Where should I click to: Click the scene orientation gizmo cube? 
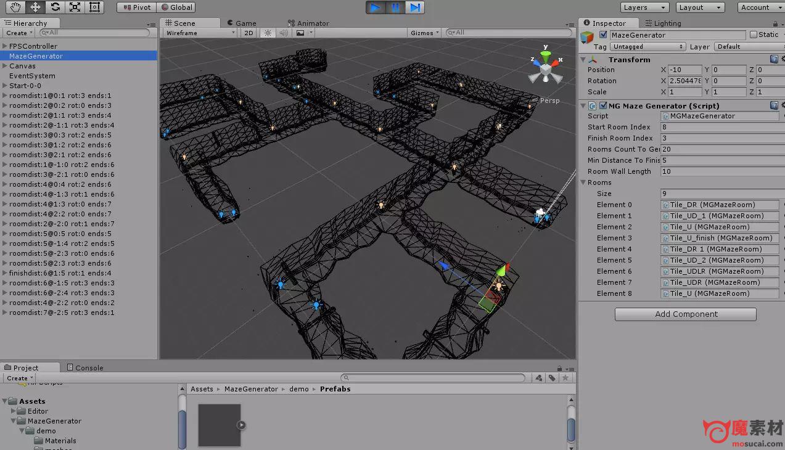click(x=546, y=70)
